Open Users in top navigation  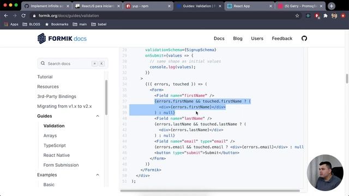click(257, 39)
